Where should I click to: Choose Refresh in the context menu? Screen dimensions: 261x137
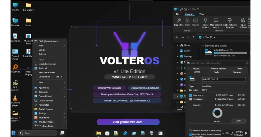pos(50,54)
